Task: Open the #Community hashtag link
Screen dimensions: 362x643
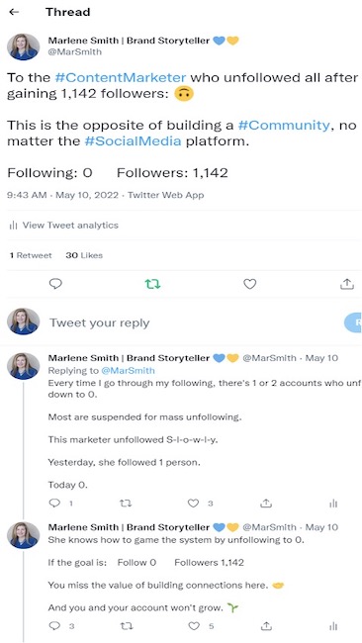Action: pyautogui.click(x=284, y=125)
